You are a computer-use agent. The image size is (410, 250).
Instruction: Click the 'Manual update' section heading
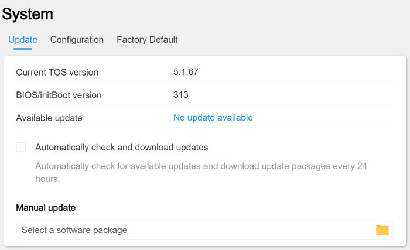coord(46,208)
